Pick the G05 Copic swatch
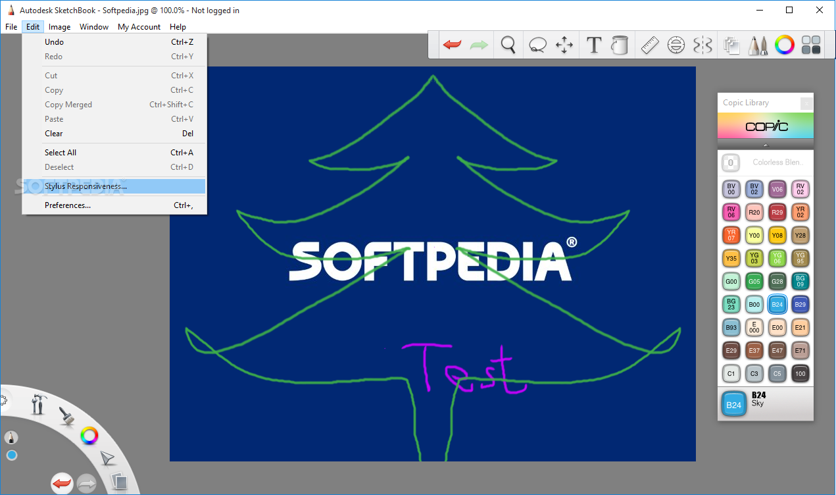Screen dimensions: 836x495 pos(754,282)
